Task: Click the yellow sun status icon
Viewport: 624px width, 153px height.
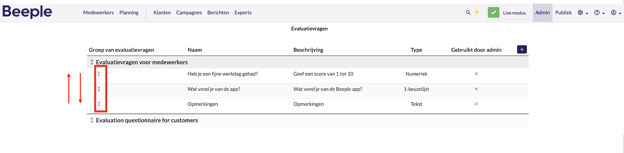Action: 477,12
